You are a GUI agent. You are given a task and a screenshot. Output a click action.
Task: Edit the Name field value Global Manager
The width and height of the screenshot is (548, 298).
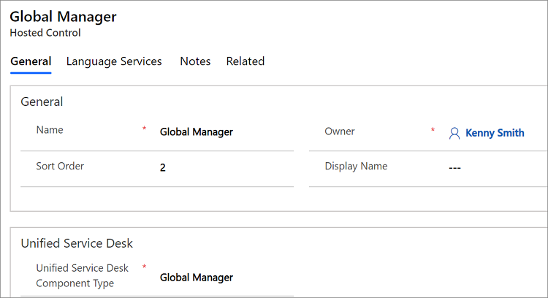click(x=197, y=131)
